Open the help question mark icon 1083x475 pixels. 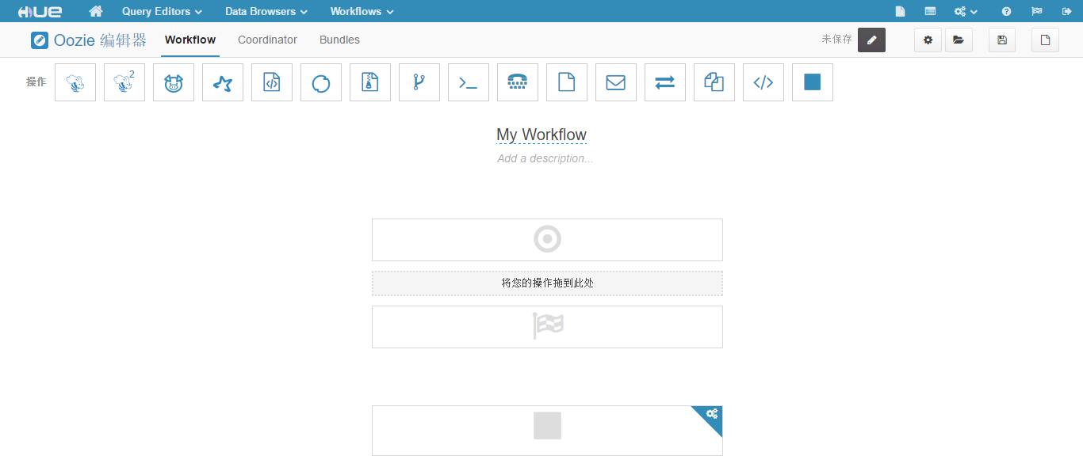[1006, 11]
